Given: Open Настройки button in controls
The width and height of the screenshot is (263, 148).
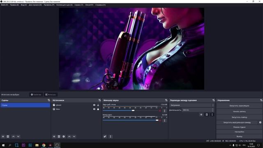Looking at the screenshot, I should click(239, 132).
